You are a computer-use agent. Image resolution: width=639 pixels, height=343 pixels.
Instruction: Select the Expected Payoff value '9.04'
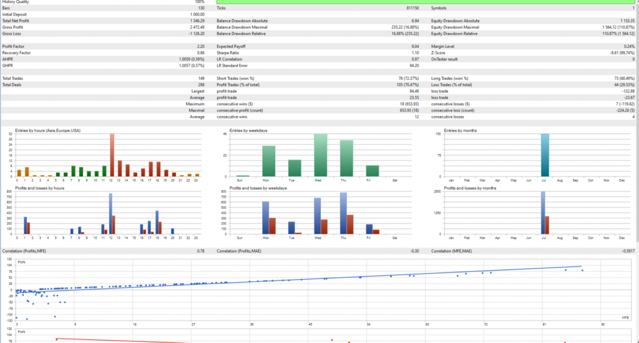coord(415,46)
